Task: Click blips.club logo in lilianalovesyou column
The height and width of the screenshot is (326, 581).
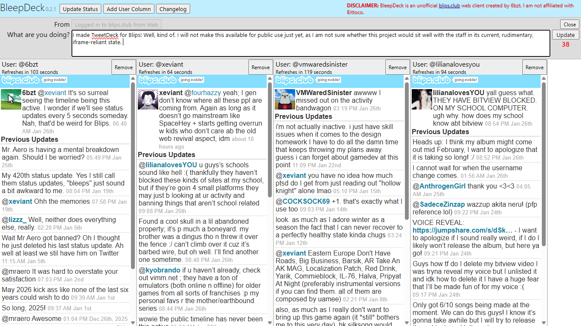Action: click(431, 80)
